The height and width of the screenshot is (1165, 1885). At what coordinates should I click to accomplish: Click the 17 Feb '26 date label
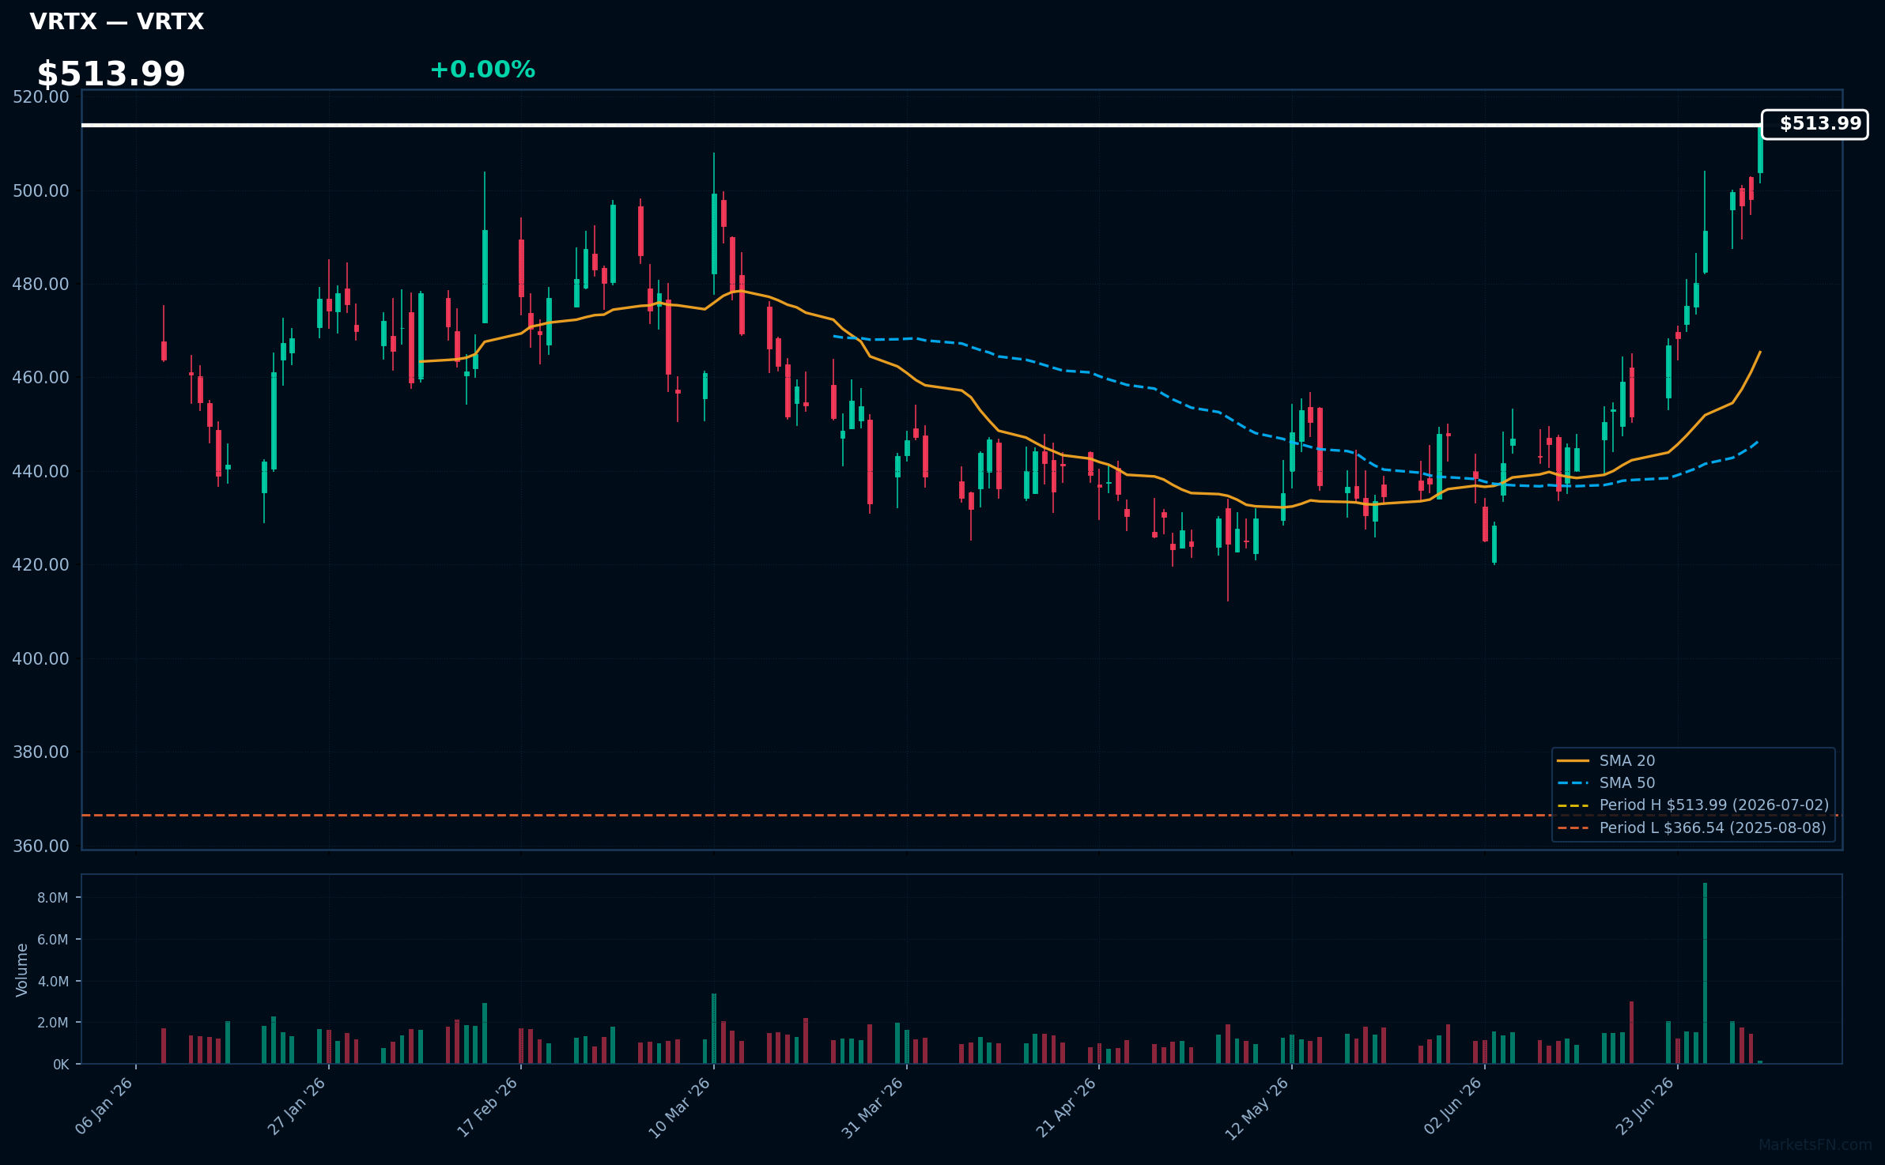[x=488, y=1107]
